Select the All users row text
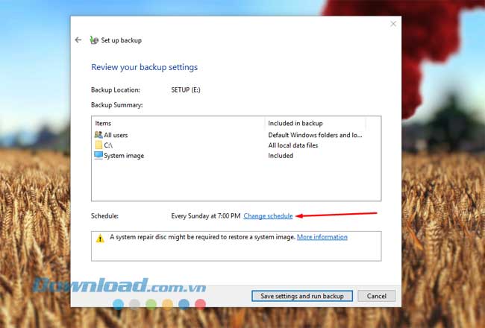Viewport: 485px width, 328px height. click(x=116, y=135)
